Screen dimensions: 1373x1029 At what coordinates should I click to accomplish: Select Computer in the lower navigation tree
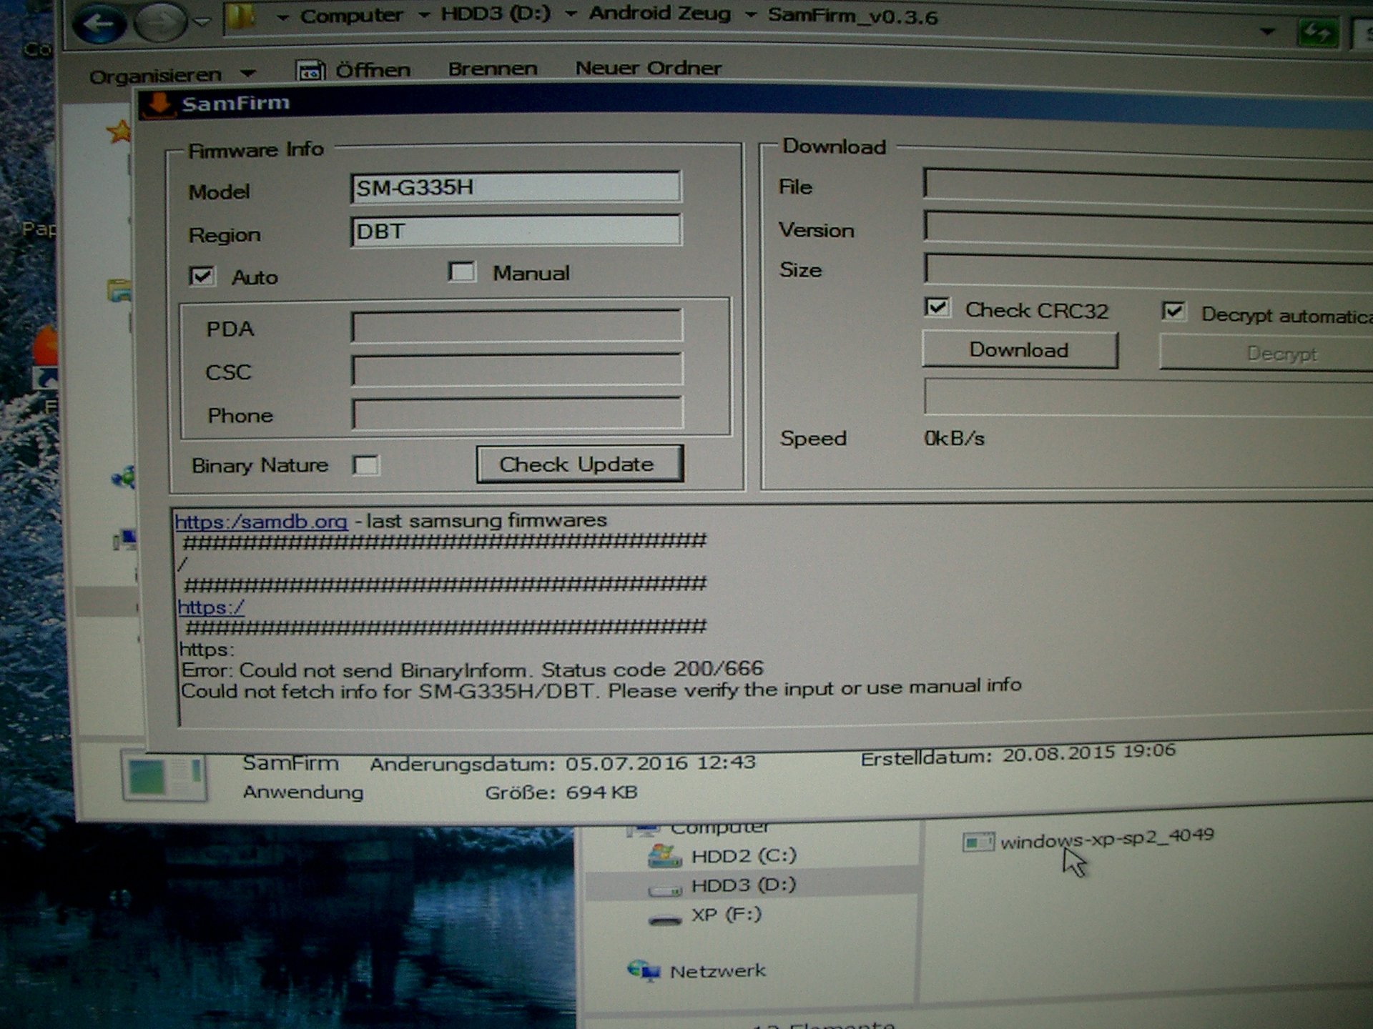pos(720,828)
